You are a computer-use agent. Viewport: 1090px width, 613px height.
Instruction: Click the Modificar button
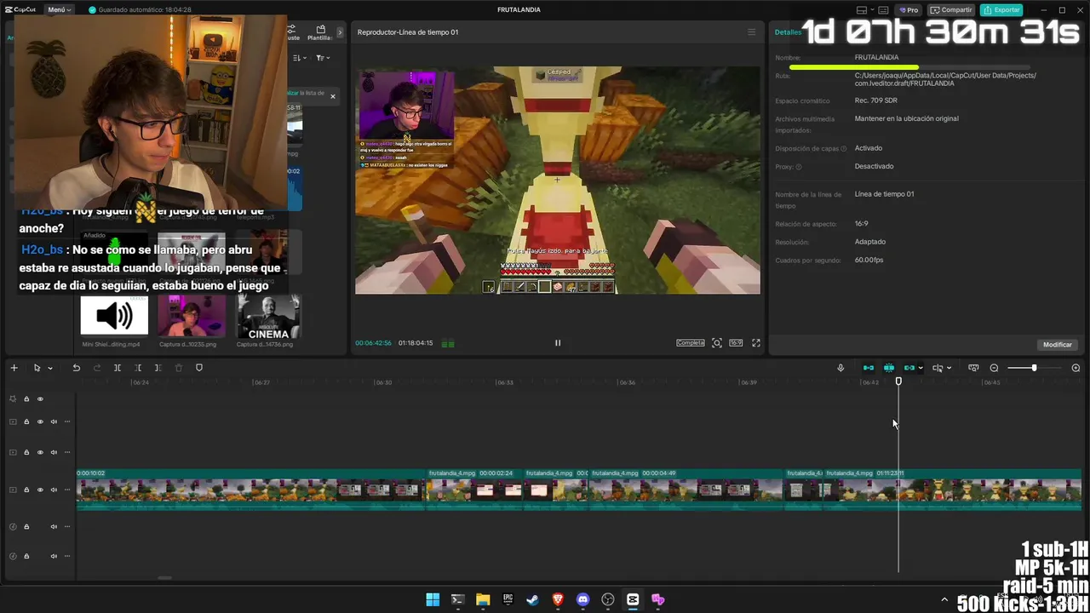click(x=1058, y=345)
